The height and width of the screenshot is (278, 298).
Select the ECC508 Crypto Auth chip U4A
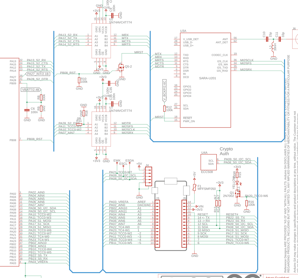tap(208, 161)
